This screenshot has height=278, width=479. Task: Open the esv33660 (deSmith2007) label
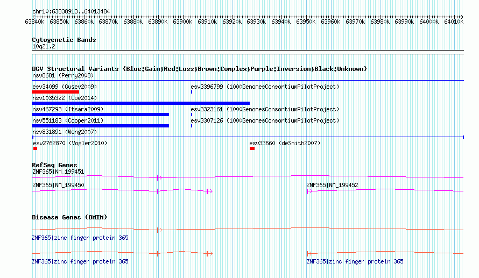pyautogui.click(x=285, y=143)
